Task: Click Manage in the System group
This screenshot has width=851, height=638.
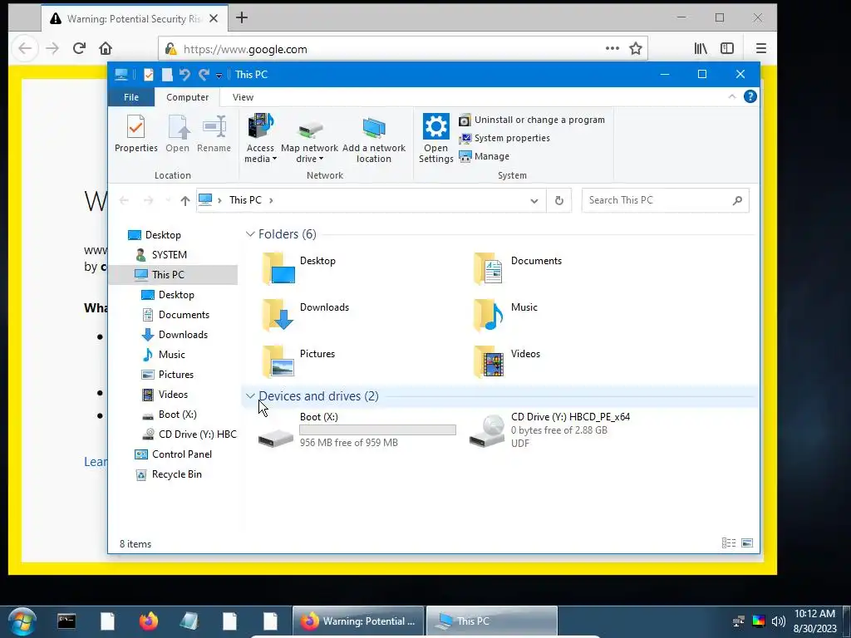Action: click(485, 156)
